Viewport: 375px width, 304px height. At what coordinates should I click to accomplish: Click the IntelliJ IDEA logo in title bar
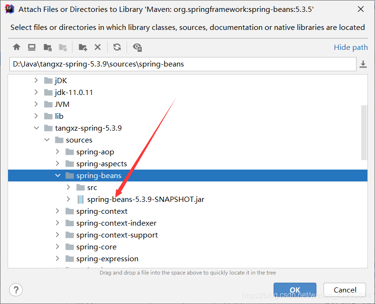pyautogui.click(x=9, y=9)
